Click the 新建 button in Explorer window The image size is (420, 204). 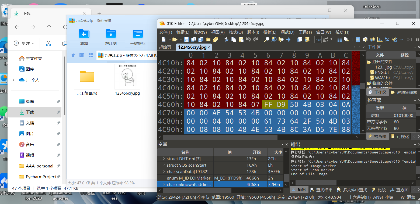[24, 43]
